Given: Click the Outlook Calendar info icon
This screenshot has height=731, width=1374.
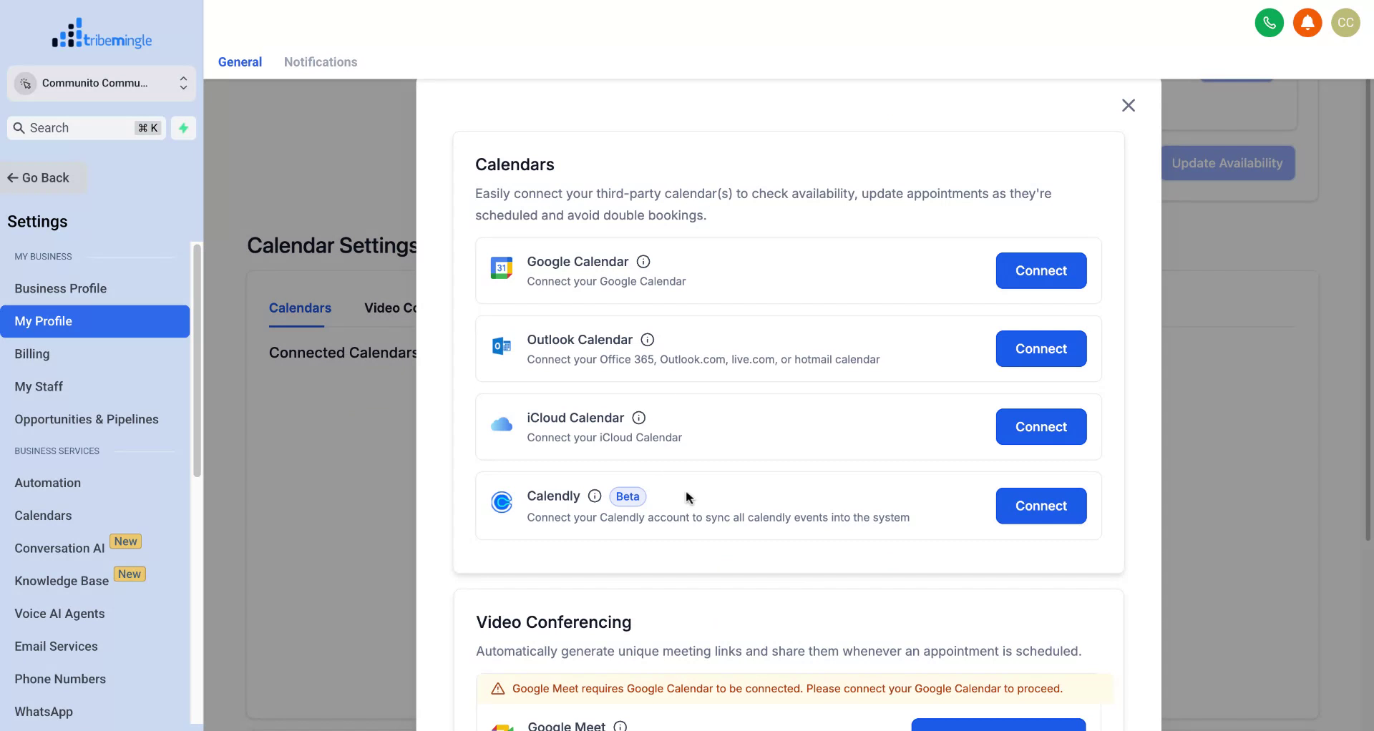Looking at the screenshot, I should [648, 340].
